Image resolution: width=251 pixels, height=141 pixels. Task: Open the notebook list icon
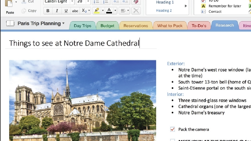[10, 23]
